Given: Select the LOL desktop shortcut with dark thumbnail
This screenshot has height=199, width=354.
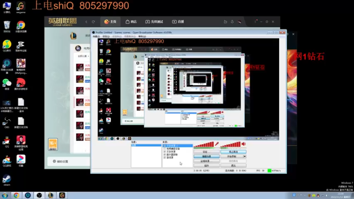Looking at the screenshot, I should (7, 106).
